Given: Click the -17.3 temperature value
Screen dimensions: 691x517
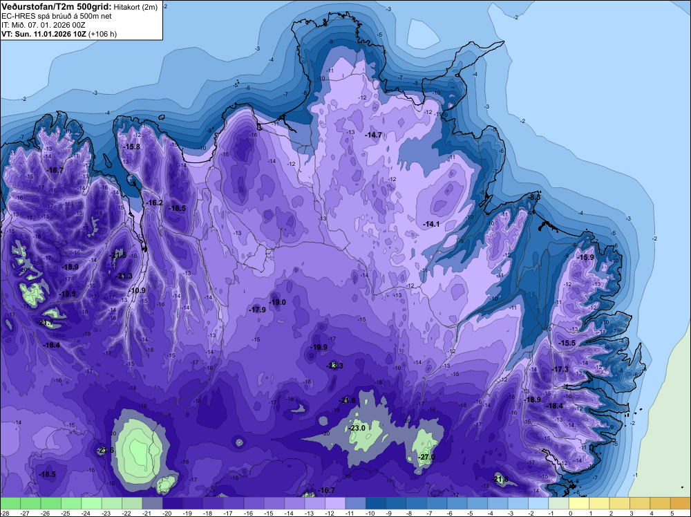Looking at the screenshot, I should 560,369.
